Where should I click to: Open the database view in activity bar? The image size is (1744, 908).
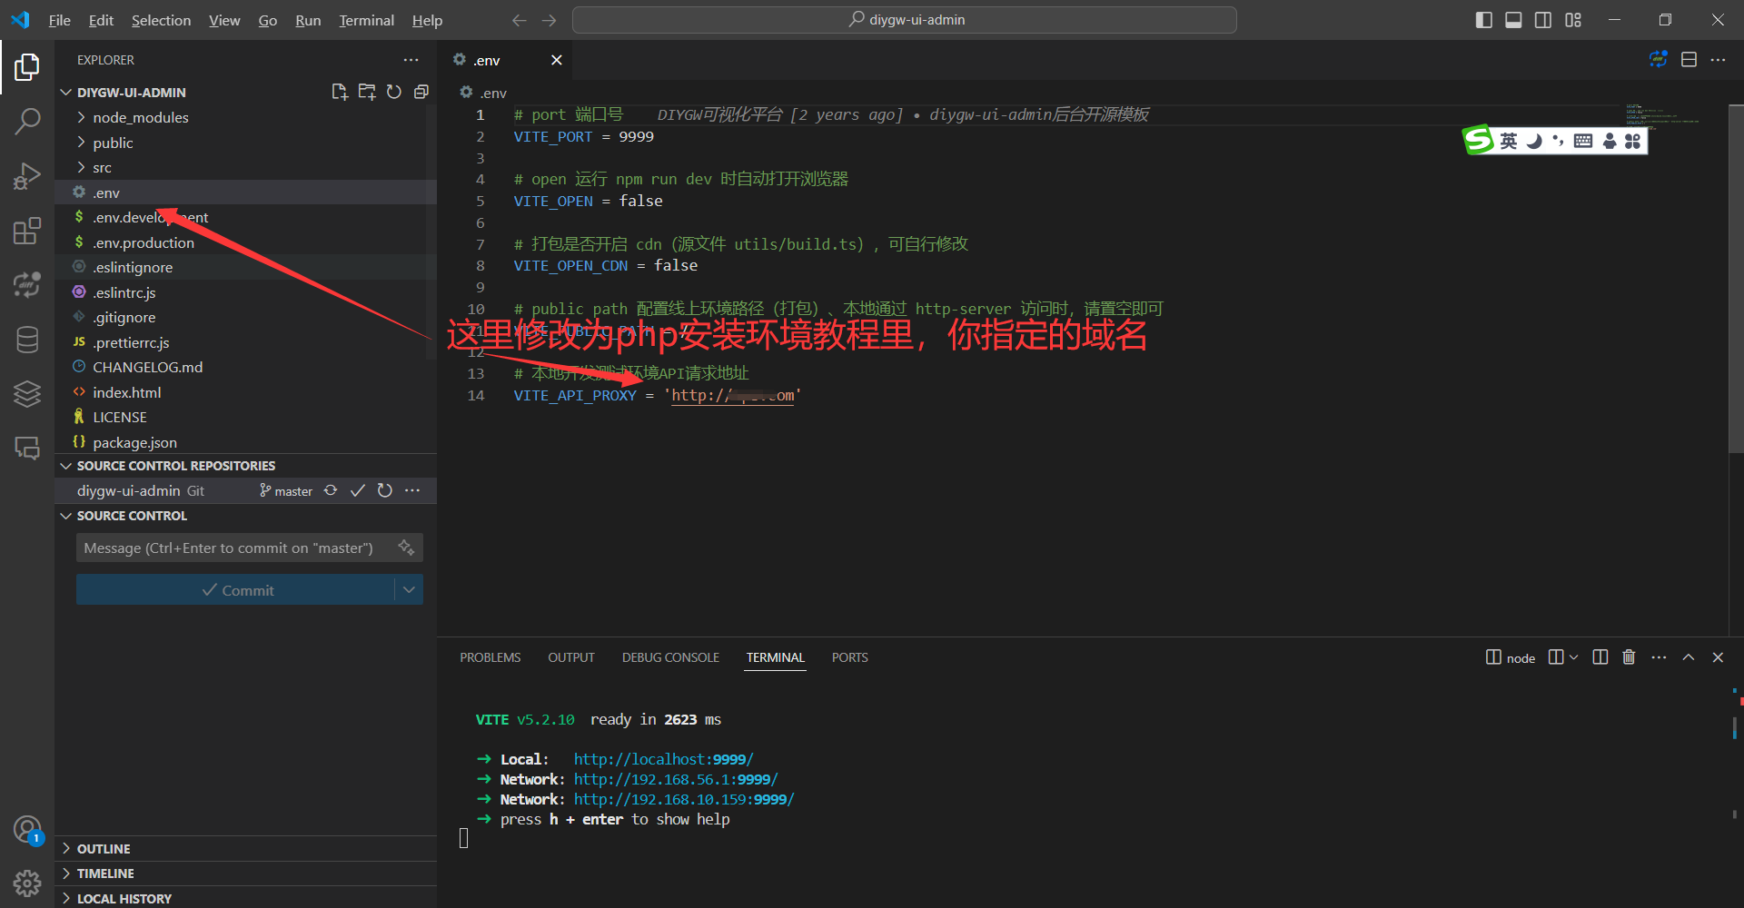27,340
